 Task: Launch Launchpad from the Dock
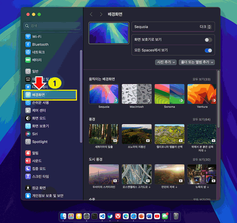(x=71, y=216)
